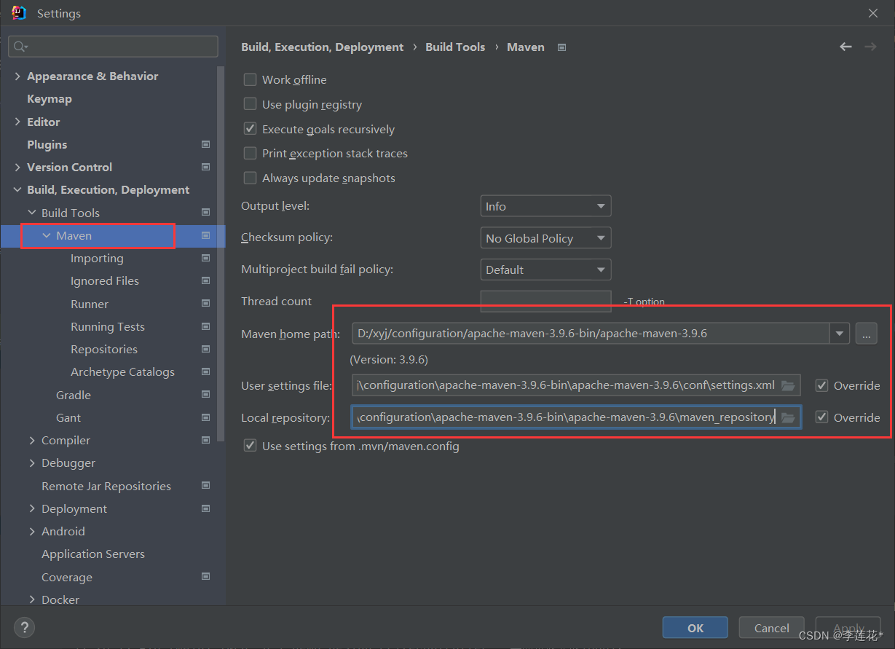This screenshot has width=895, height=649.
Task: Collapse Build, Execution, Deployment section
Action: (17, 189)
